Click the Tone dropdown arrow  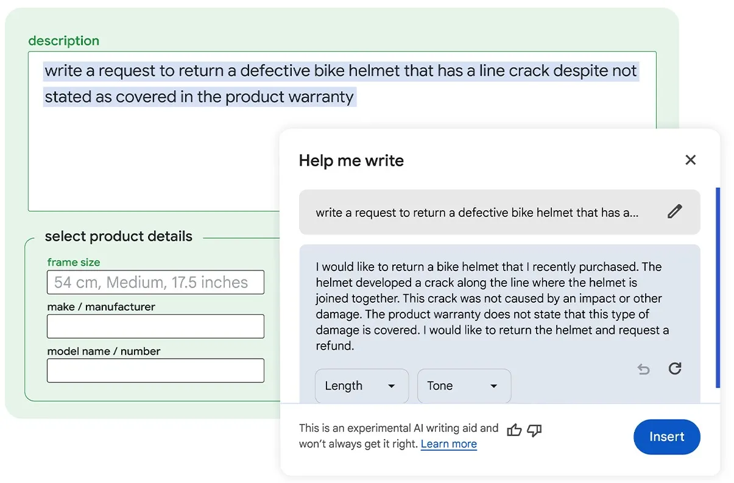(493, 386)
